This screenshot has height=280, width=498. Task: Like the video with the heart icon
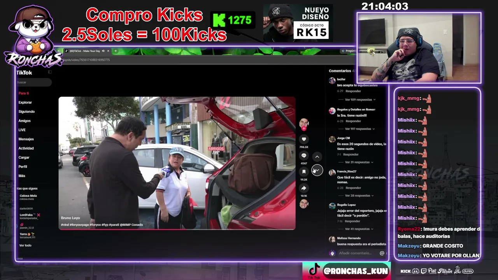tap(304, 139)
